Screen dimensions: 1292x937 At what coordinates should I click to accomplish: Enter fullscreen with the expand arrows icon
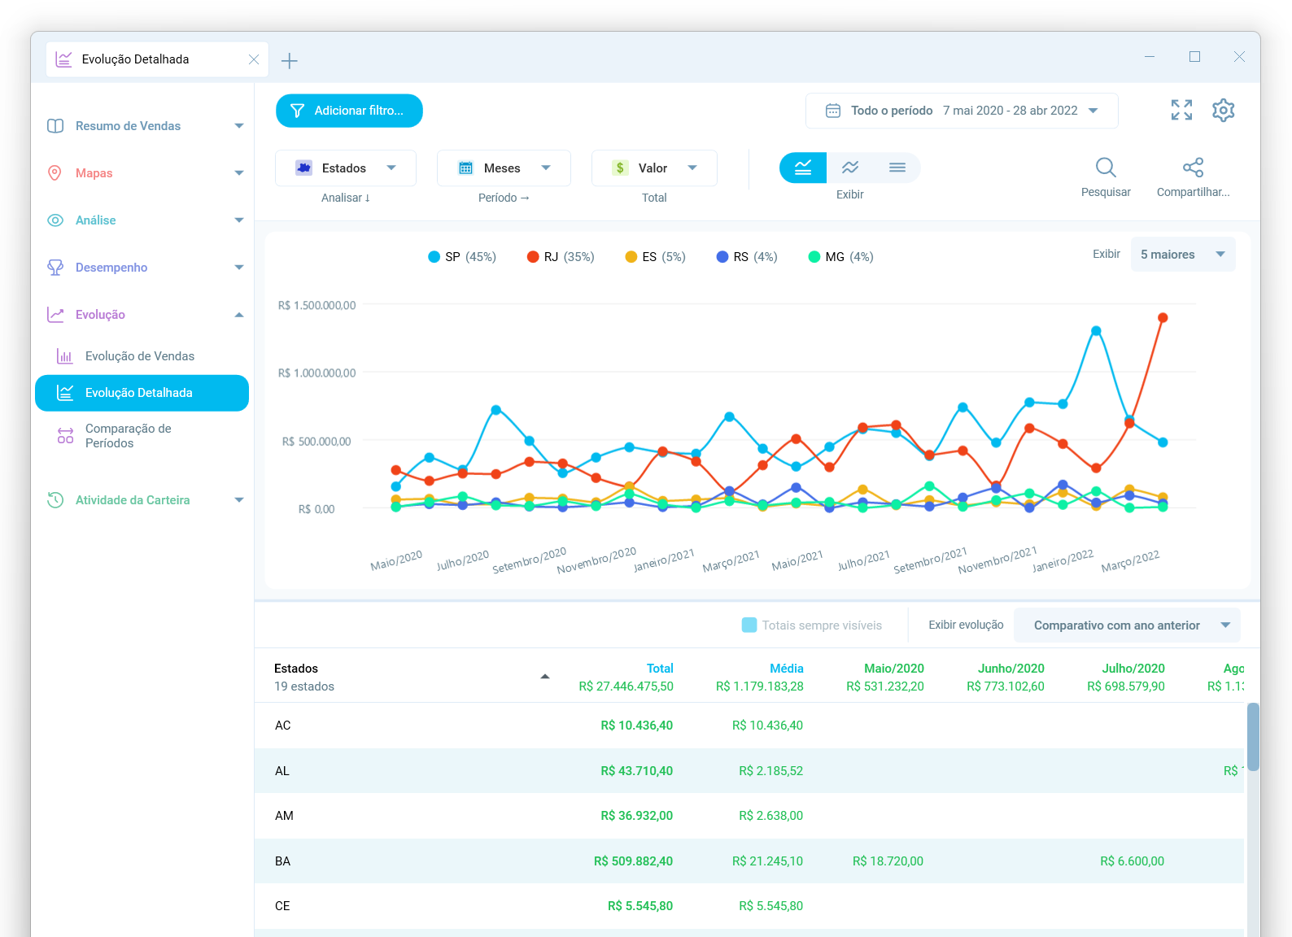(1181, 110)
